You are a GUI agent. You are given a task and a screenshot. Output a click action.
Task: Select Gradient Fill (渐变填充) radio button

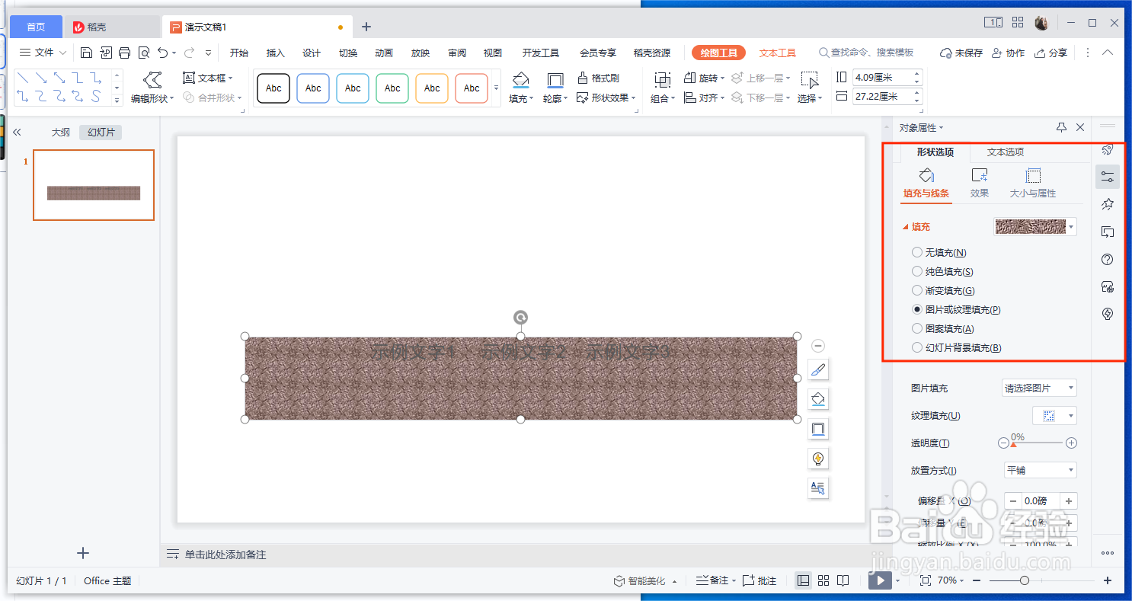[x=917, y=290]
